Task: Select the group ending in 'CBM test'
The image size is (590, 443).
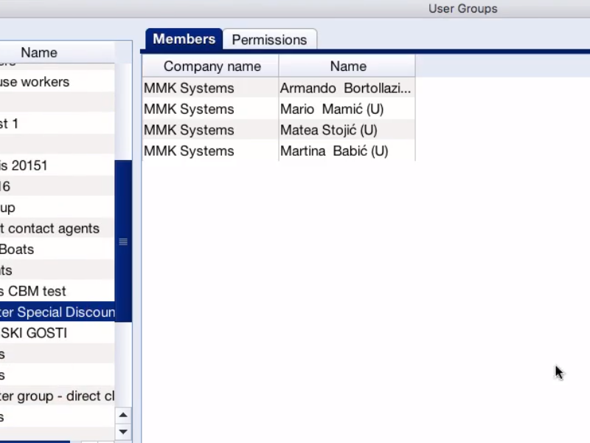Action: point(33,291)
